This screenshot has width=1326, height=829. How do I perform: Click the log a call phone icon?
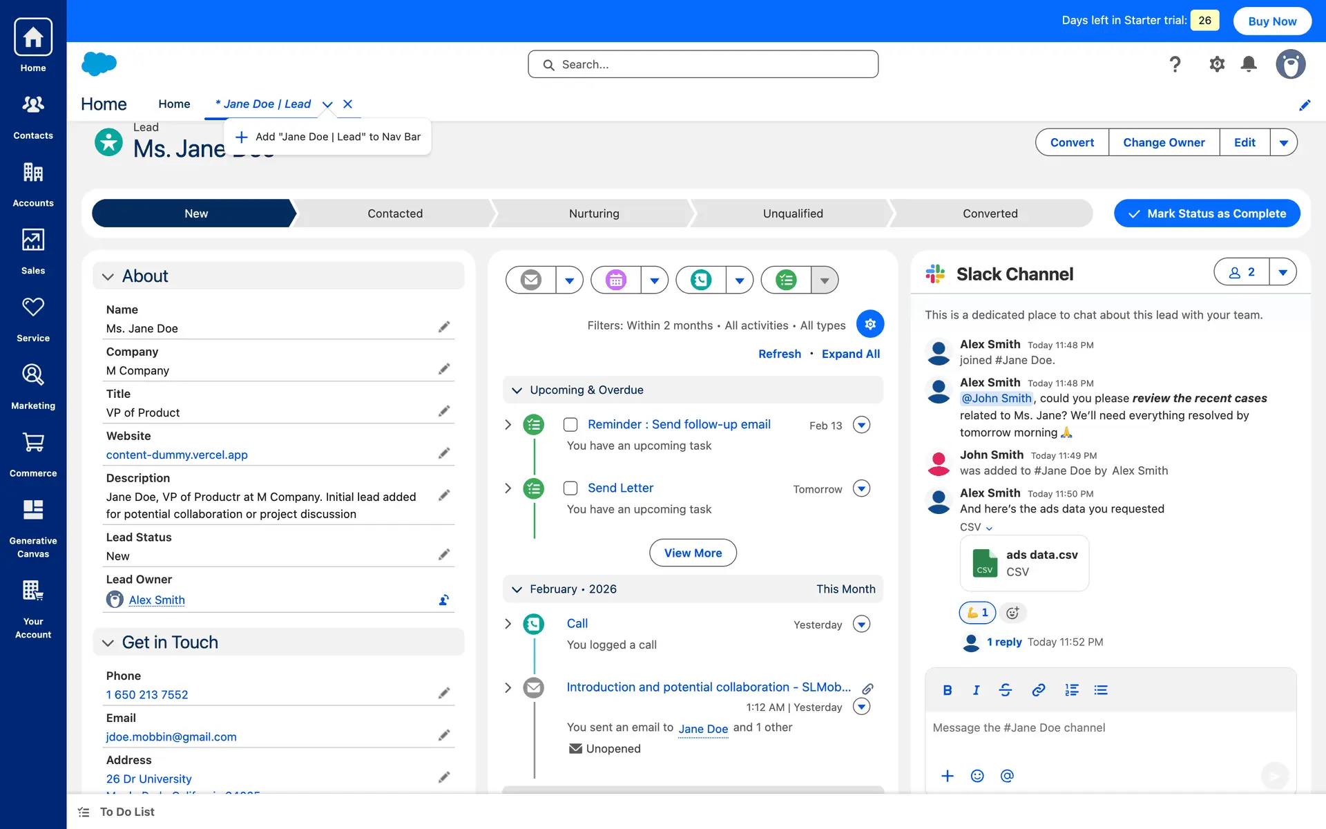point(701,280)
